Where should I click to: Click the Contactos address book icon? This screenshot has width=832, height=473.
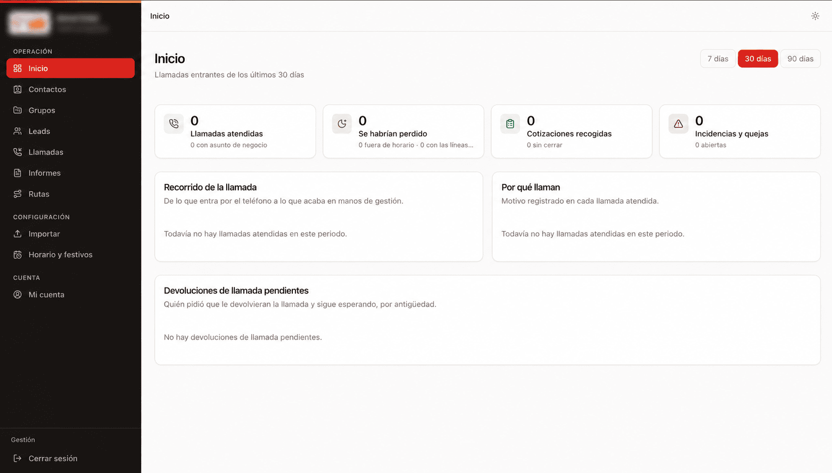(x=18, y=89)
